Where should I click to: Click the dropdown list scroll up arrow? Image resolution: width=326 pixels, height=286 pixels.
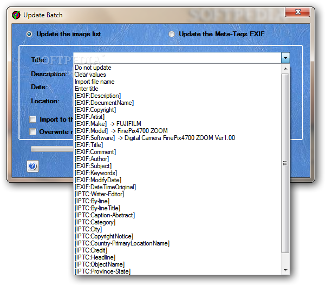285,69
